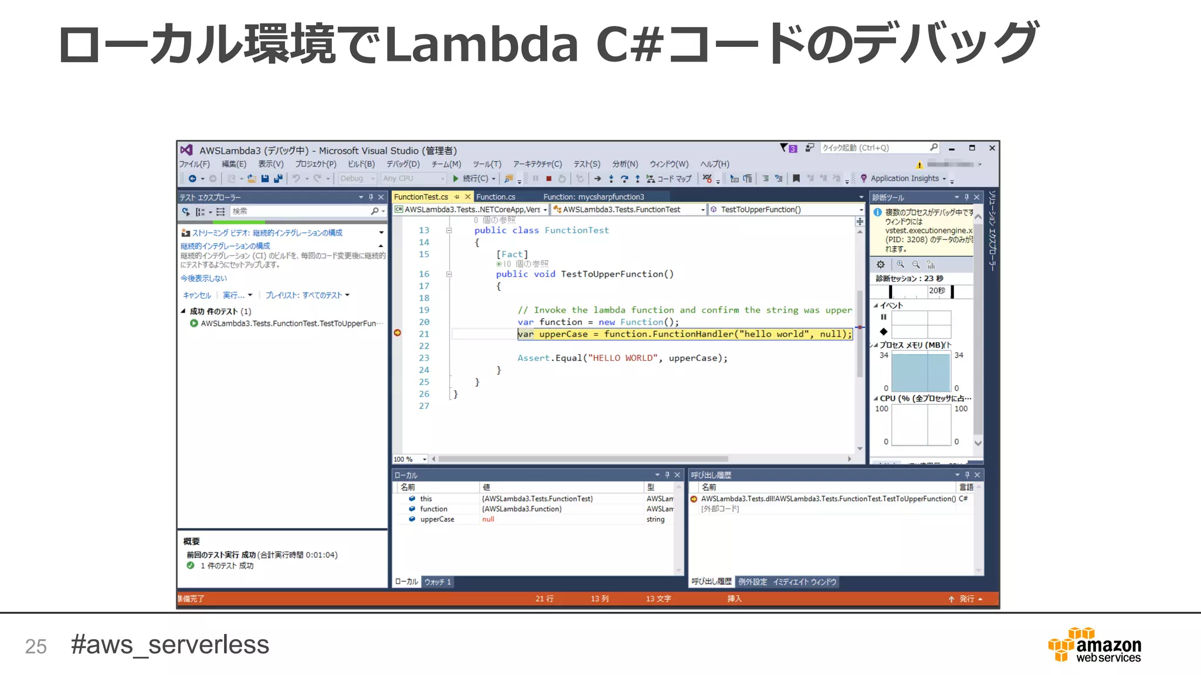Viewport: 1201px width, 675px height.
Task: Toggle auto-hide pin of Test Explorer panel
Action: (x=371, y=197)
